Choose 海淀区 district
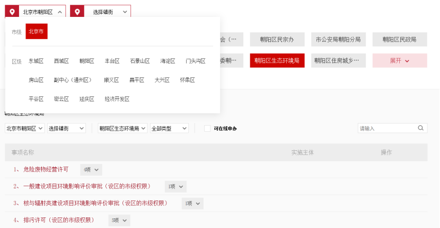This screenshot has height=228, width=440. (168, 61)
